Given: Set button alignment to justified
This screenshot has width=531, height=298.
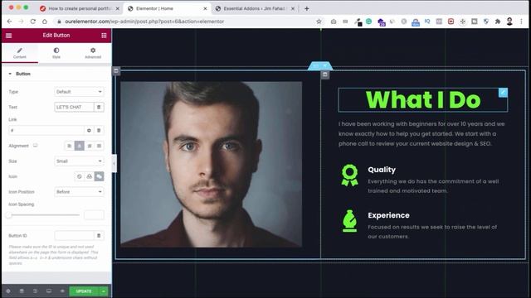Looking at the screenshot, I should (x=99, y=146).
